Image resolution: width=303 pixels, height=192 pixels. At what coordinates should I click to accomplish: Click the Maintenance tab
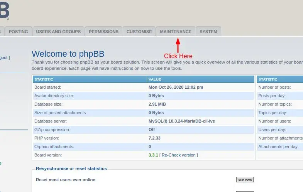pyautogui.click(x=176, y=32)
